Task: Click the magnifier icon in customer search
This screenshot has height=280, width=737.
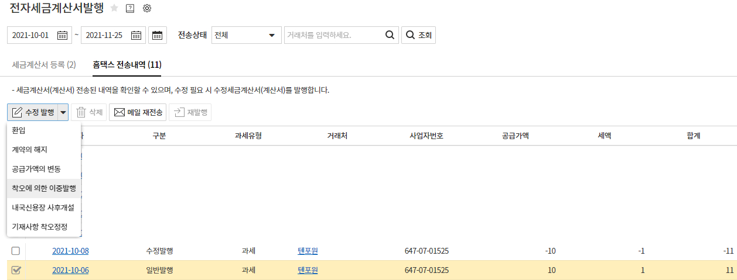Action: 390,35
